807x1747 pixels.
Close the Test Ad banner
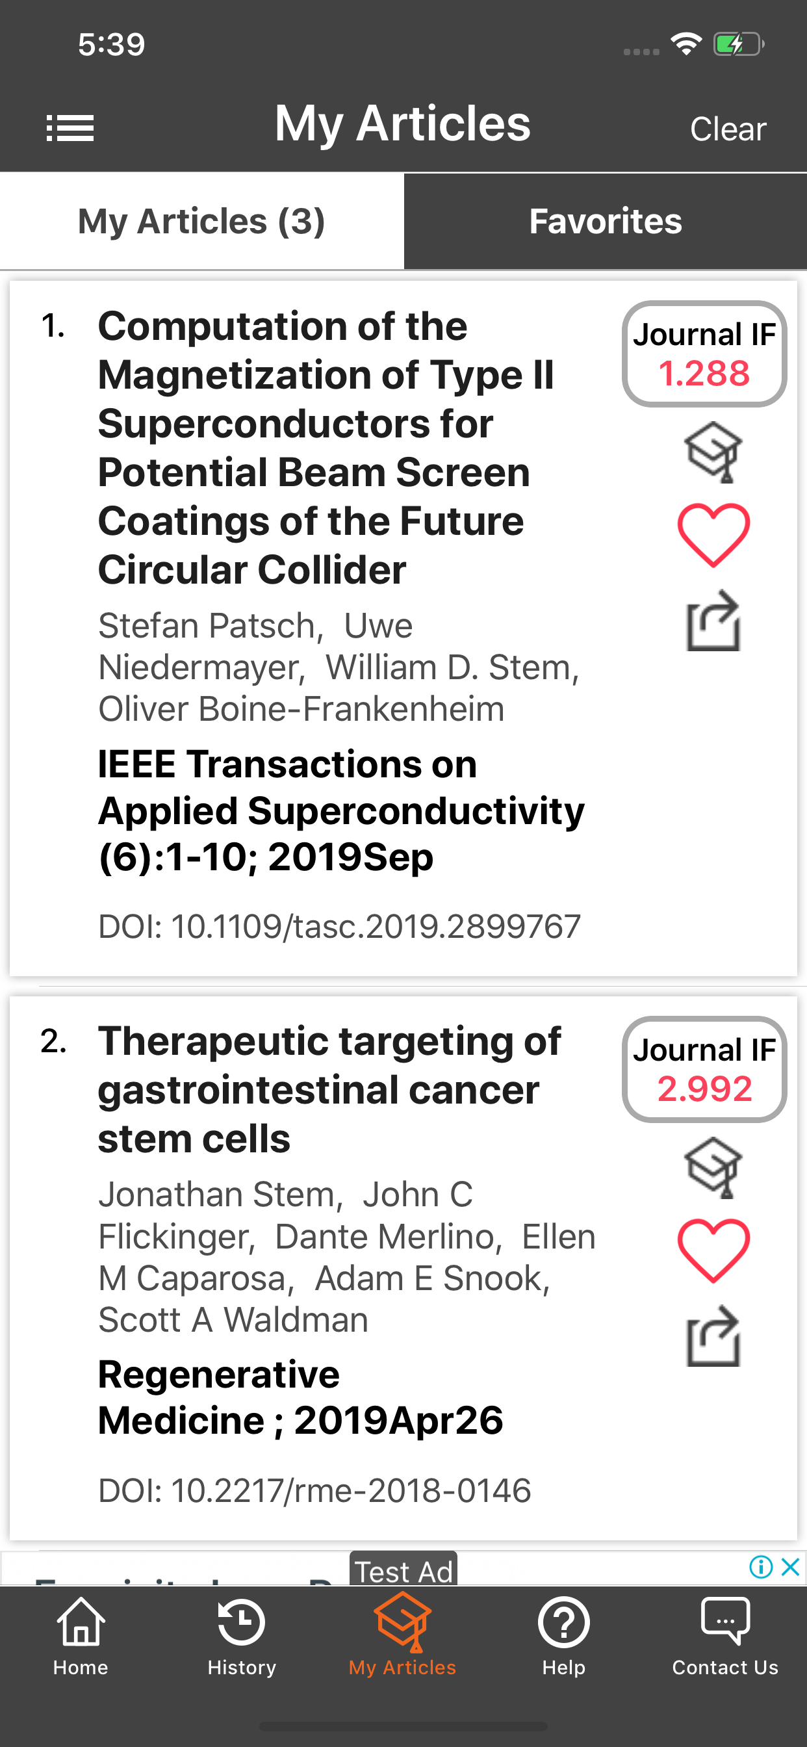click(791, 1567)
